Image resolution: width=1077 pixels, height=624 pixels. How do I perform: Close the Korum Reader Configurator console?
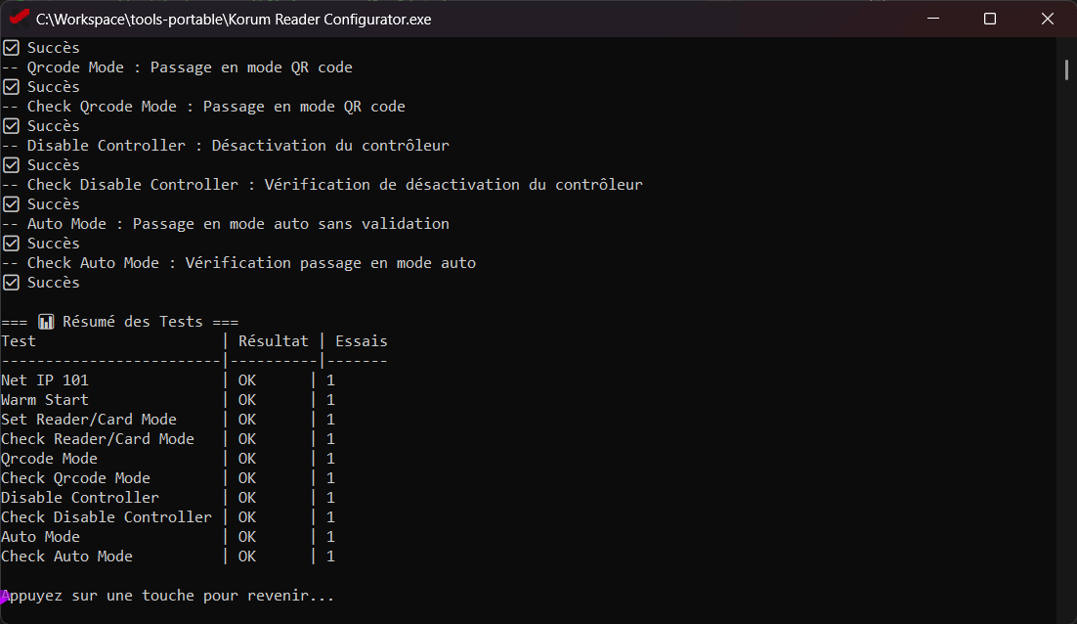[1048, 19]
